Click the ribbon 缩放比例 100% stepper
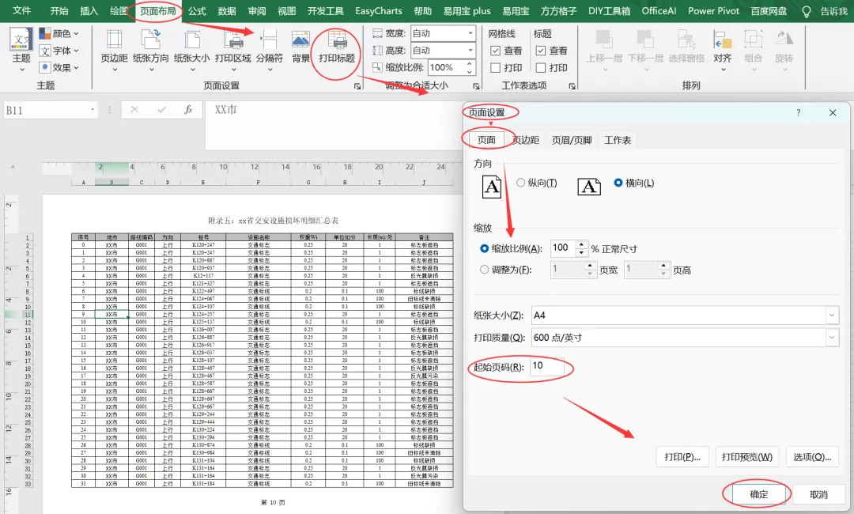Viewport: 854px width, 514px height. [x=469, y=67]
